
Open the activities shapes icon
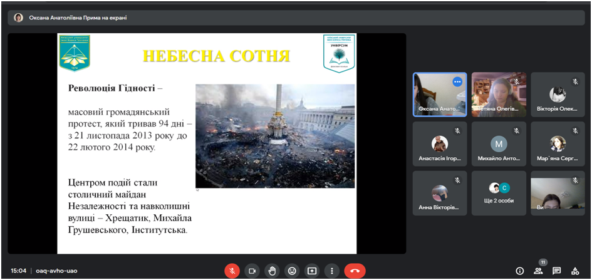pos(575,271)
